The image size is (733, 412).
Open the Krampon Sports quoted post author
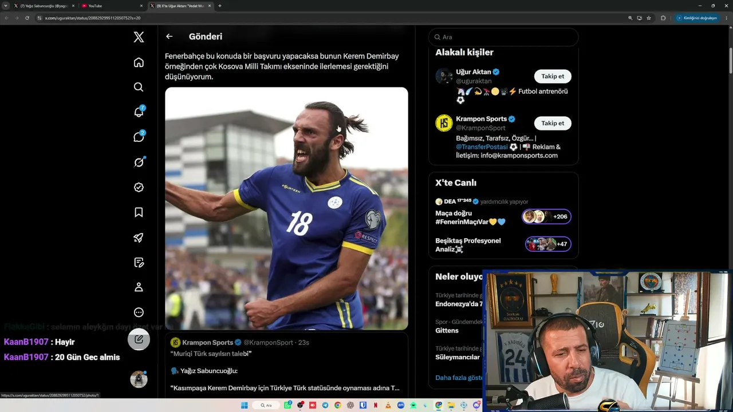pyautogui.click(x=207, y=343)
